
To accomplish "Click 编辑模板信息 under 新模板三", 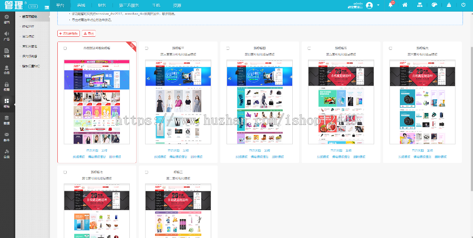I will click(x=178, y=157).
